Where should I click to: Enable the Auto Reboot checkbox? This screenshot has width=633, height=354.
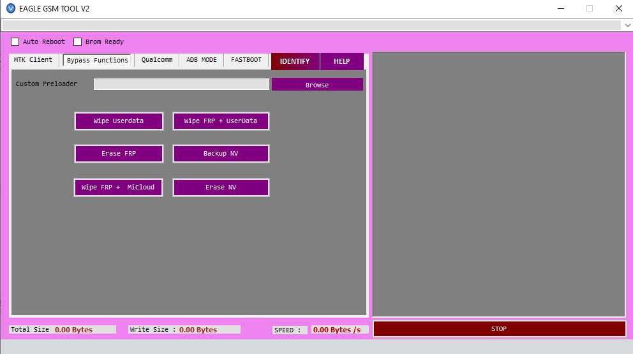15,41
